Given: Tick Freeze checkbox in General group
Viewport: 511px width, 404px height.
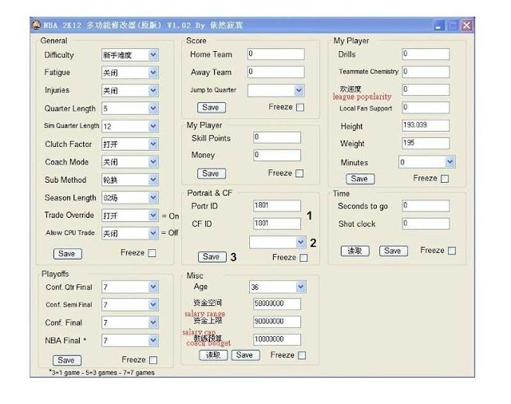Looking at the screenshot, I should (x=152, y=253).
